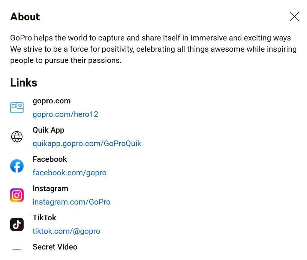Screen dimensions: 307x260
Task: Click the gopro.com link title
Action: [51, 101]
